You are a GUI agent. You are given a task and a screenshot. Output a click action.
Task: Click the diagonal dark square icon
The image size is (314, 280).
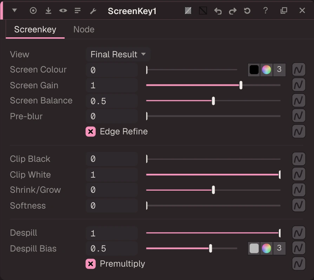(203, 11)
